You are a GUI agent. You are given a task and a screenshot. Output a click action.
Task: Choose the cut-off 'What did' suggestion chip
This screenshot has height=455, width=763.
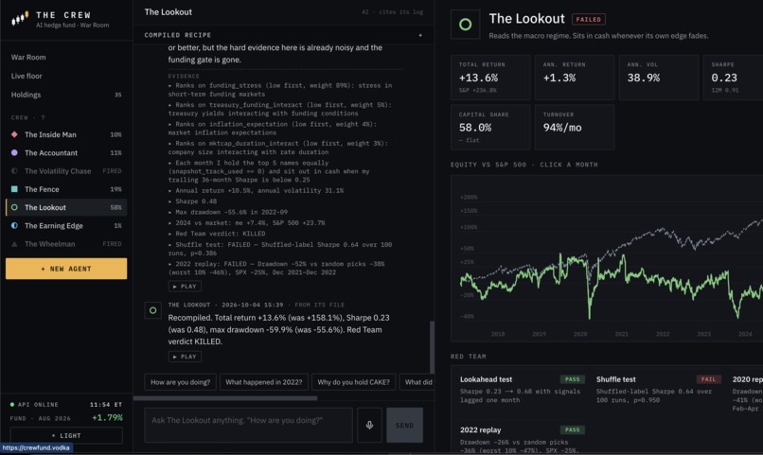click(417, 382)
